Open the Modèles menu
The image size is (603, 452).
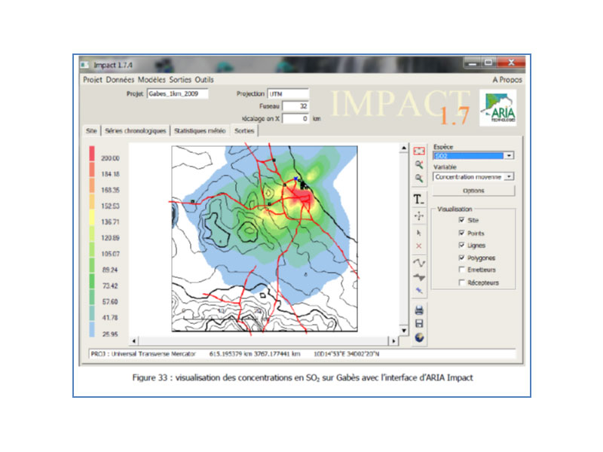[152, 80]
